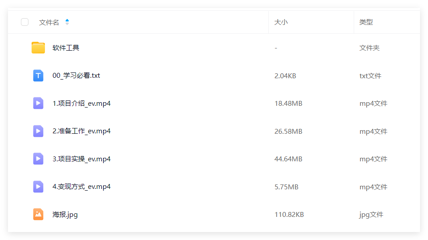Click the 大小 column header

(281, 22)
